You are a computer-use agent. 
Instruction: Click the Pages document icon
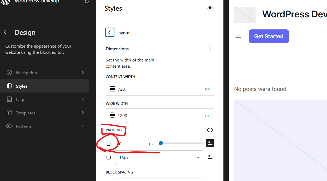pyautogui.click(x=9, y=99)
